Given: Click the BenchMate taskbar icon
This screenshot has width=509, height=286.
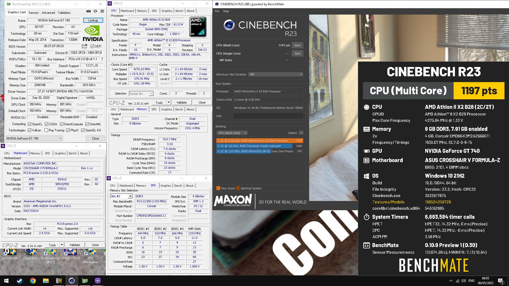Looking at the screenshot, I should (x=59, y=281).
